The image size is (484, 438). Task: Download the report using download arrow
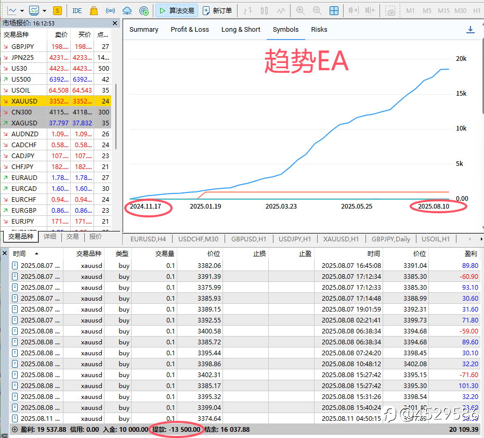point(470,30)
